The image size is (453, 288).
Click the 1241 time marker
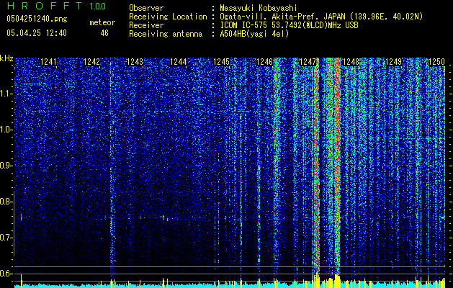[48, 62]
